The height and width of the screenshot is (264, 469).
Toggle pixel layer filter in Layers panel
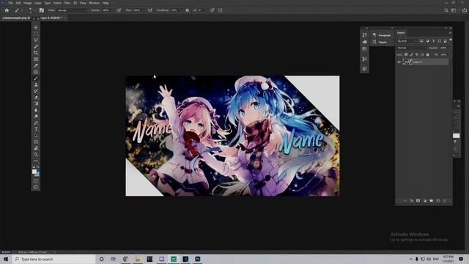[421, 41]
